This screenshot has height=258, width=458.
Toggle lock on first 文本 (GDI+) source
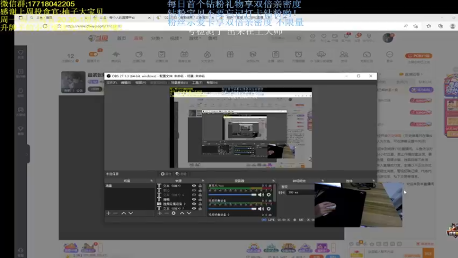pyautogui.click(x=200, y=186)
